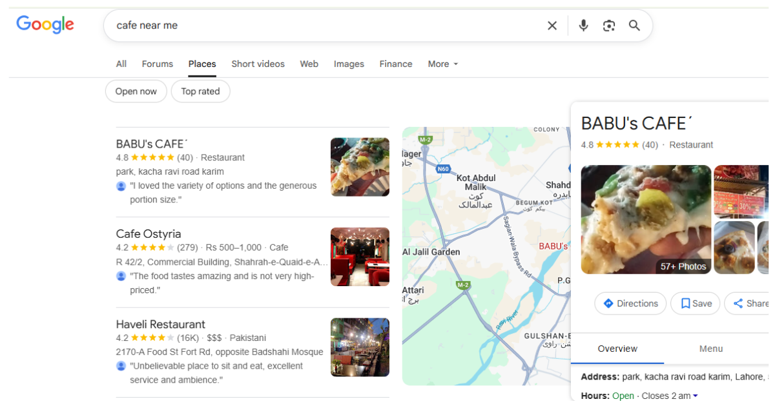The width and height of the screenshot is (775, 406).
Task: Click the 'Rs 500–1,000' price text
Action: coord(233,247)
